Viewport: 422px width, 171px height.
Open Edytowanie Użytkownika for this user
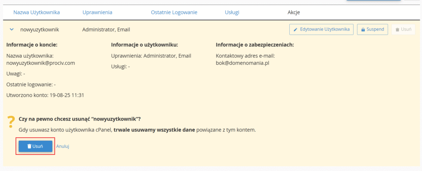pyautogui.click(x=321, y=30)
